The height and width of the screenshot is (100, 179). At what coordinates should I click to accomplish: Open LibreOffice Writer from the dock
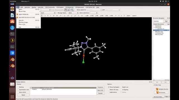12,15
